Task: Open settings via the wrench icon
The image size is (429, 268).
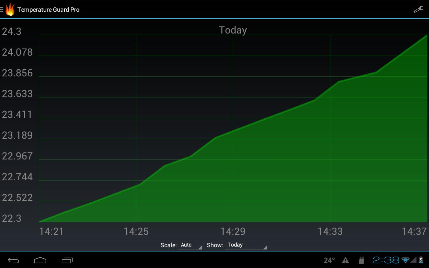Action: pos(418,9)
